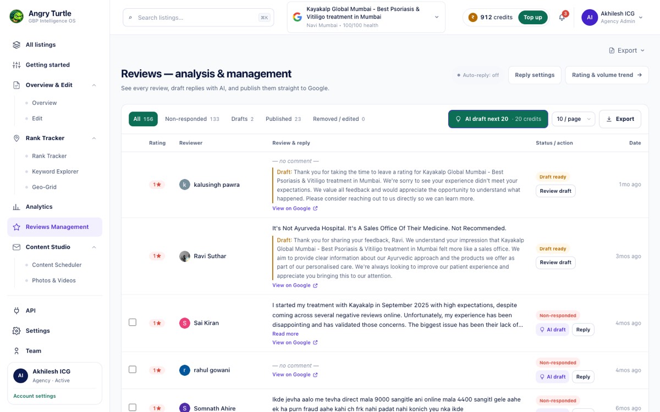Image resolution: width=660 pixels, height=412 pixels.
Task: Click Content Studio envelope icon
Action: pyautogui.click(x=16, y=247)
